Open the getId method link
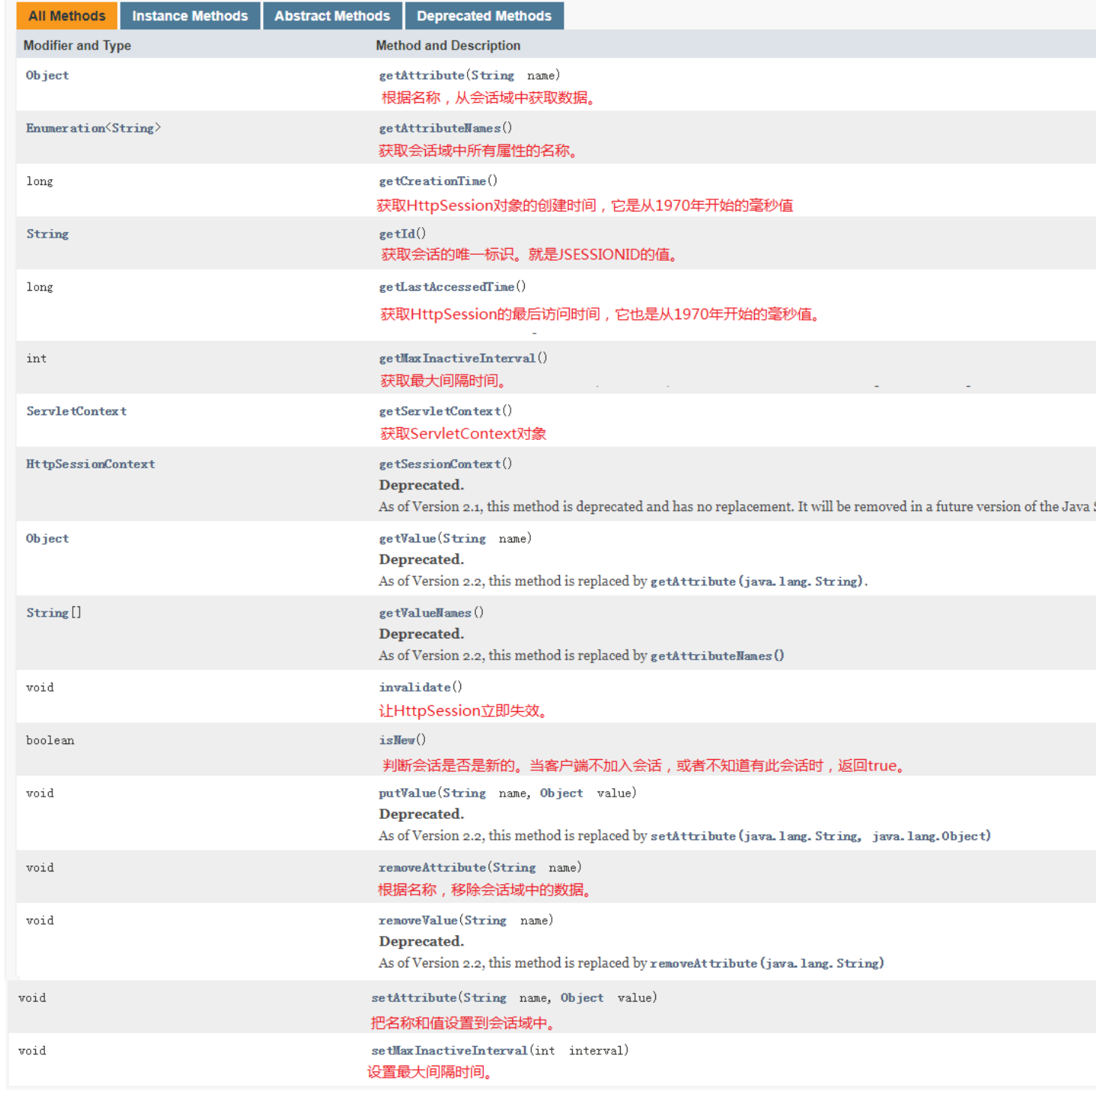1096x1103 pixels. pos(397,234)
